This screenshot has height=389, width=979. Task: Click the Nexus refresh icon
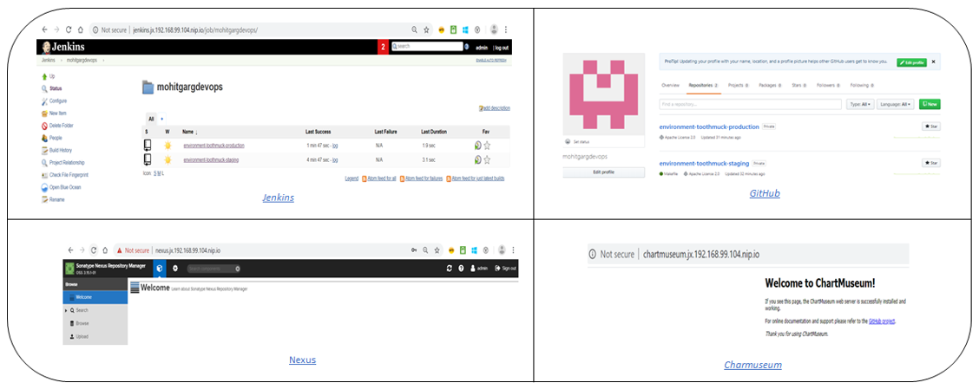coord(449,268)
